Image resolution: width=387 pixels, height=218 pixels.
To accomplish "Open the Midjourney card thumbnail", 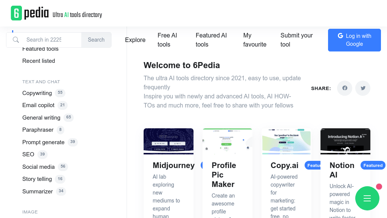I will pos(168,141).
